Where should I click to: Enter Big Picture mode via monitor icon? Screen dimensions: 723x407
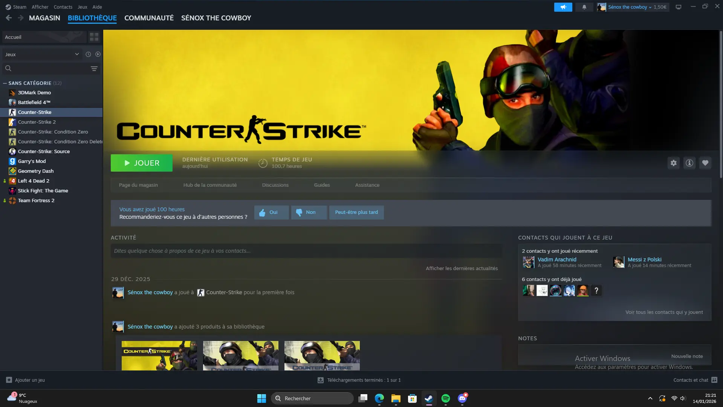point(678,7)
